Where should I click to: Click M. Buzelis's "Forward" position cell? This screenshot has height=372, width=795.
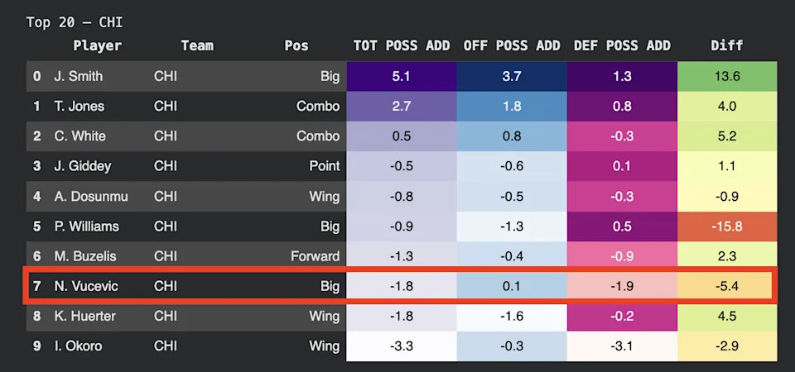coord(315,256)
